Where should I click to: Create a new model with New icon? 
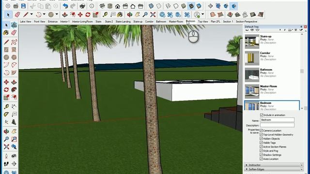(8, 6)
